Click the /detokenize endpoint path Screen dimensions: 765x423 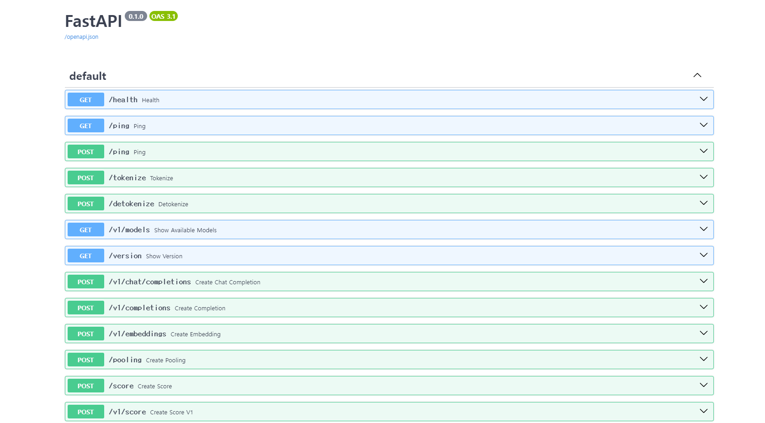pyautogui.click(x=132, y=204)
